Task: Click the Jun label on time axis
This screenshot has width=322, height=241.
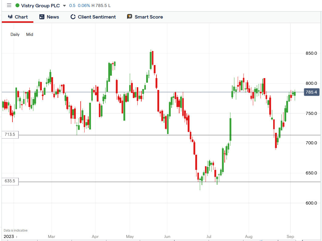Action: [x=167, y=236]
